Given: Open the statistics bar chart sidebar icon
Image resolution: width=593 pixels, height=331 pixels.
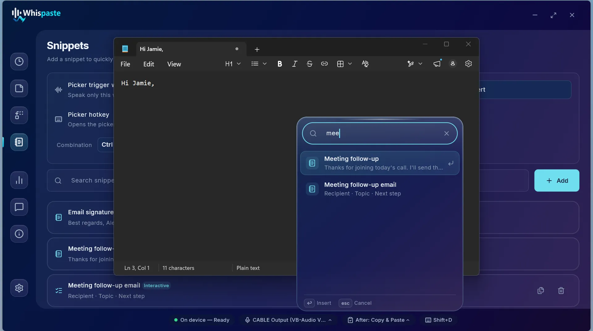Looking at the screenshot, I should 19,180.
